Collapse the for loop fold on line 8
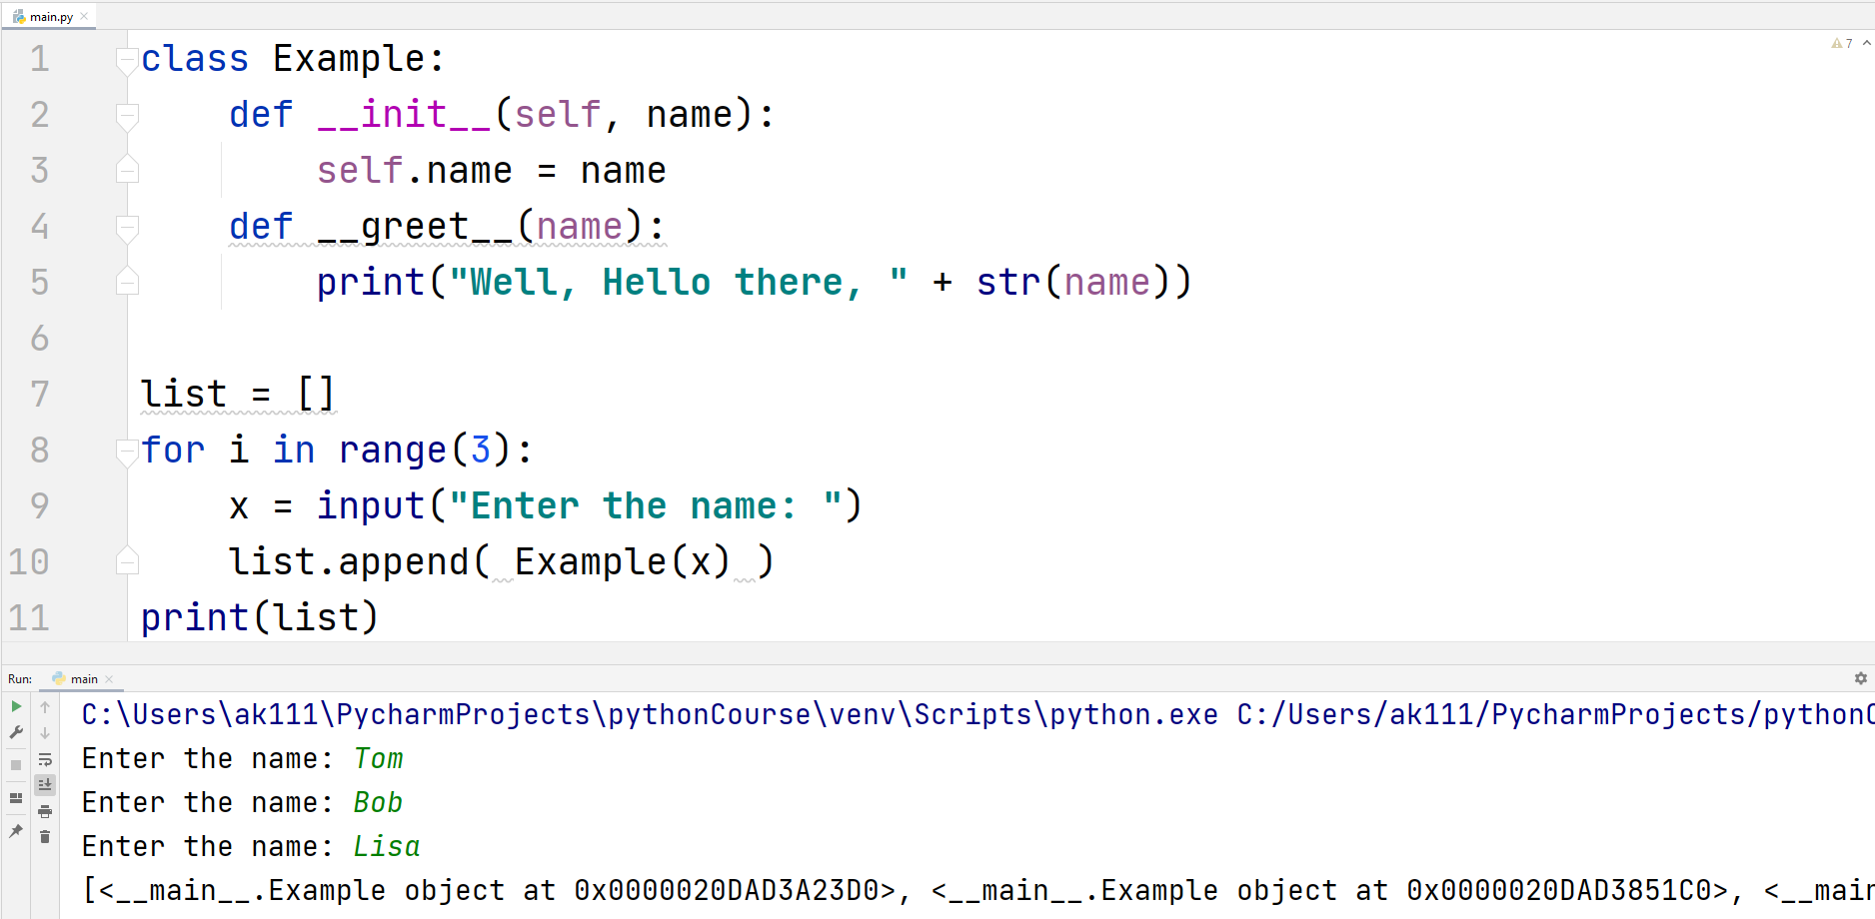The image size is (1875, 919). click(126, 452)
